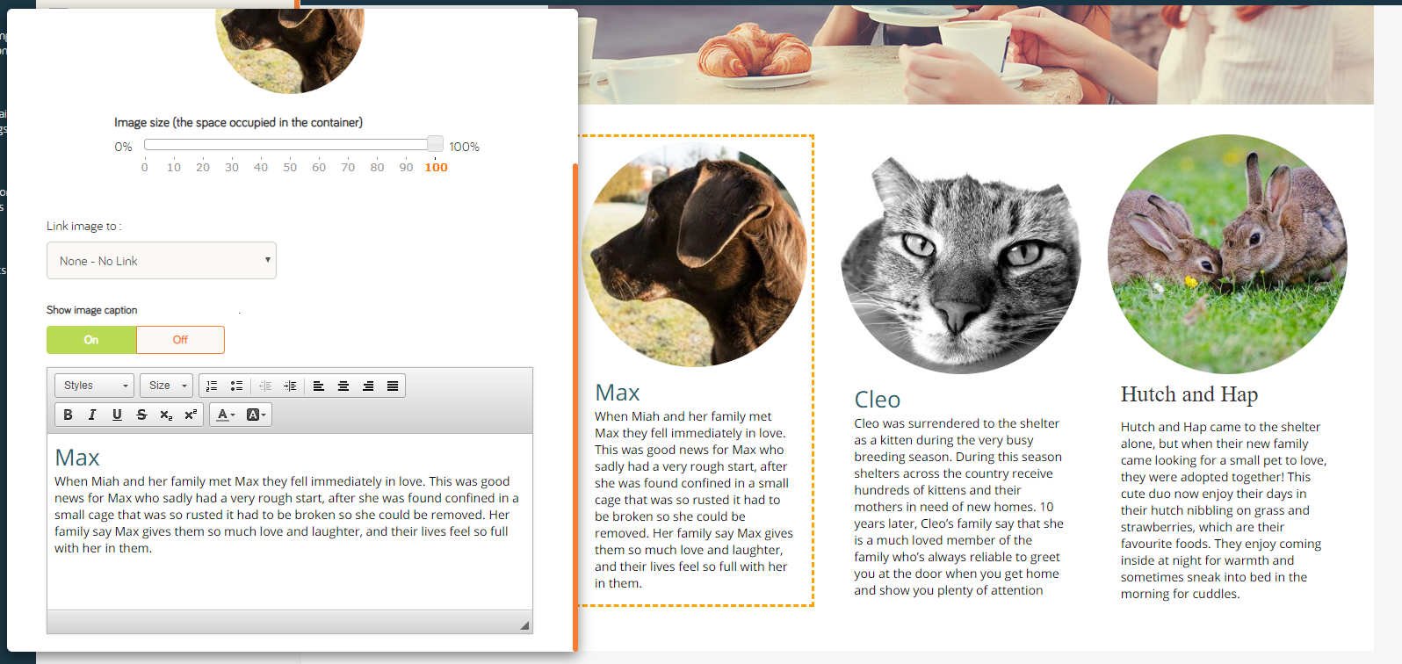Insert a numbered list in caption
The image size is (1402, 664).
[212, 386]
